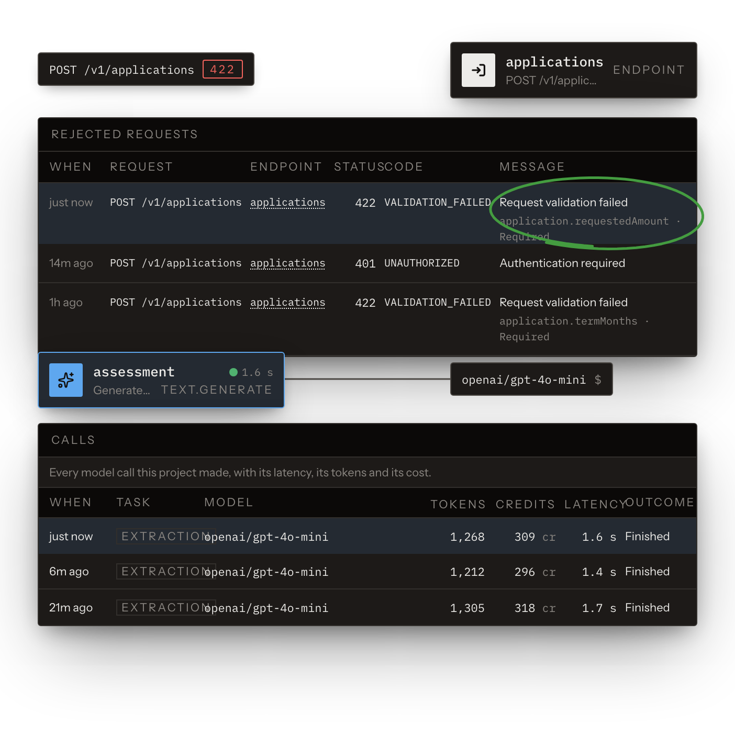Click the EXTRACTION tag in the just now call
Viewport: 735px width, 735px height.
(166, 536)
